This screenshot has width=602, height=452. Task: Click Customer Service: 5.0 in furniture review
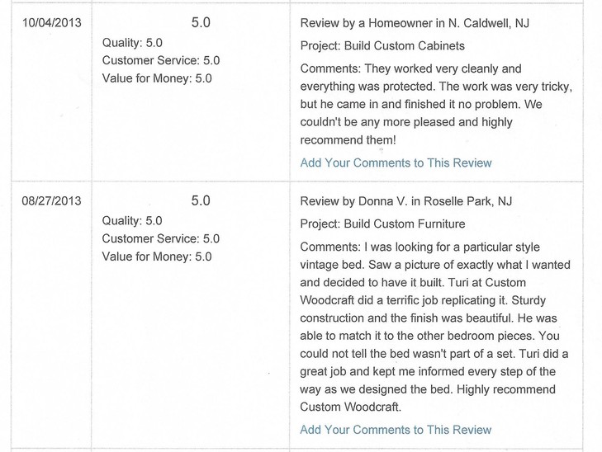[161, 238]
